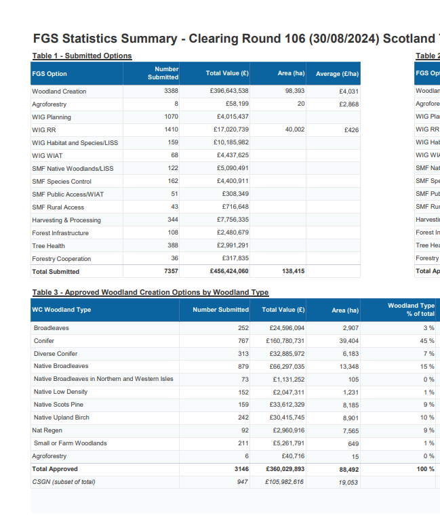Click the 'Forestry Cooperation' row label
Viewport: 440px width, 528px height.
(x=61, y=259)
